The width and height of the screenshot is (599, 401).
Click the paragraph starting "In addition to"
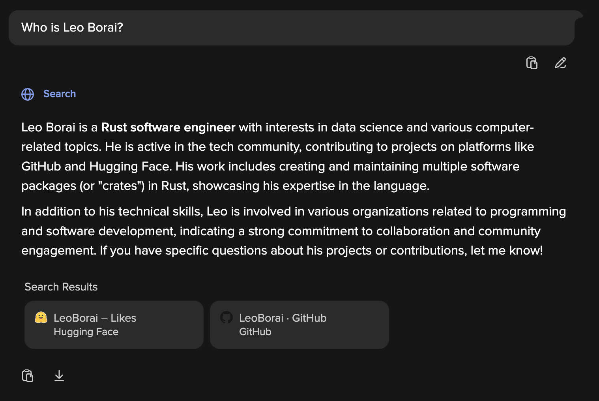coord(276,231)
